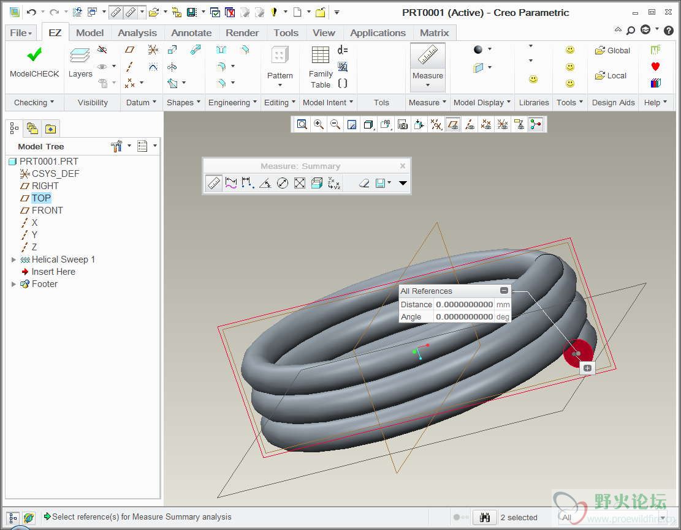Click the binoculars find icon
This screenshot has height=530, width=681.
(x=485, y=517)
